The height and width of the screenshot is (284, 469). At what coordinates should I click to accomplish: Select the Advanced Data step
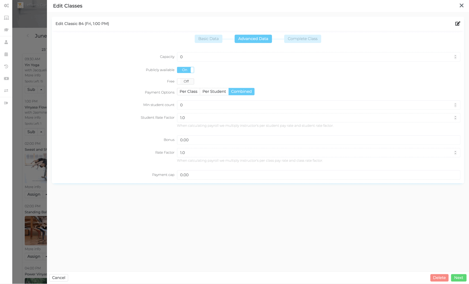[x=253, y=39]
